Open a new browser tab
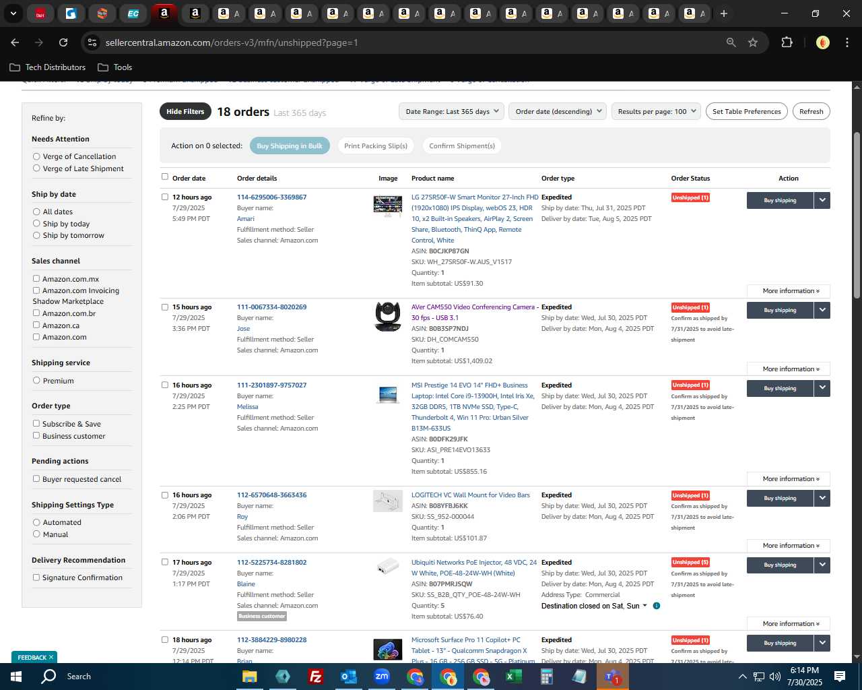Viewport: 862px width, 690px height. 724,13
